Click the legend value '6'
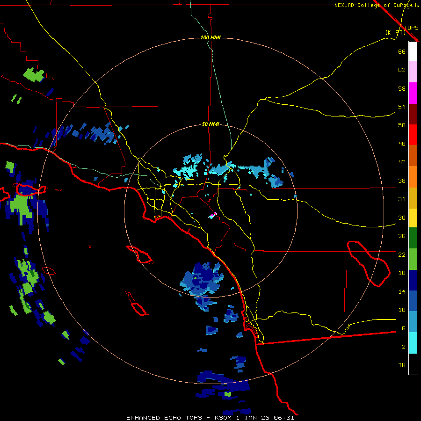The height and width of the screenshot is (421, 421). coord(403,328)
